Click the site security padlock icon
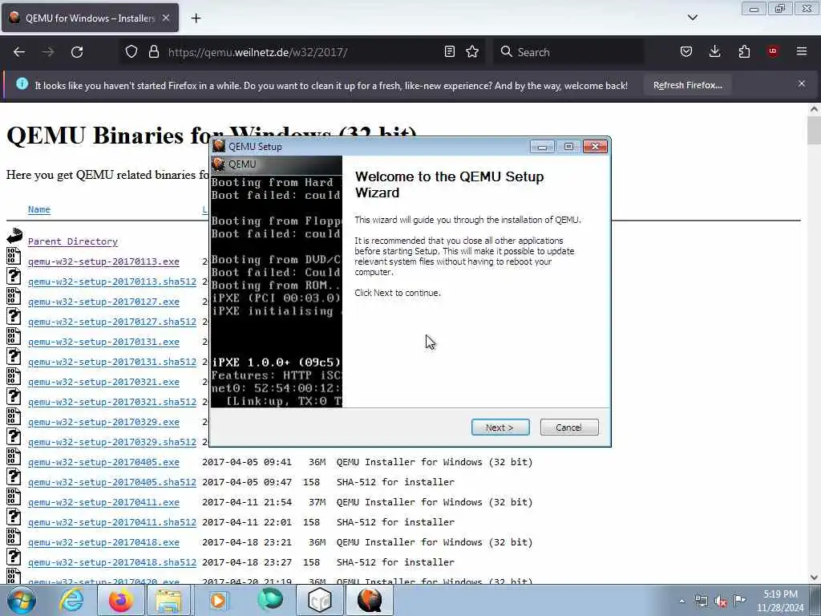The width and height of the screenshot is (821, 616). click(x=153, y=52)
